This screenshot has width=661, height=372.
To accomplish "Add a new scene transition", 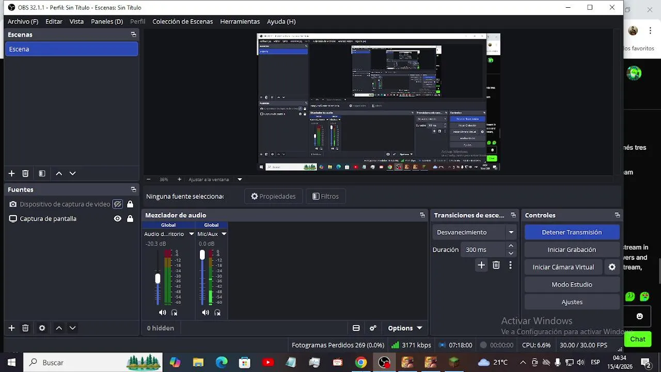I will click(481, 265).
